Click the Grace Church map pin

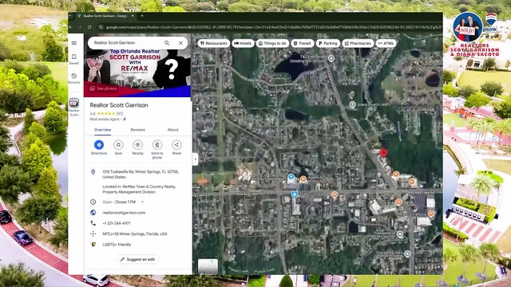pos(352,104)
